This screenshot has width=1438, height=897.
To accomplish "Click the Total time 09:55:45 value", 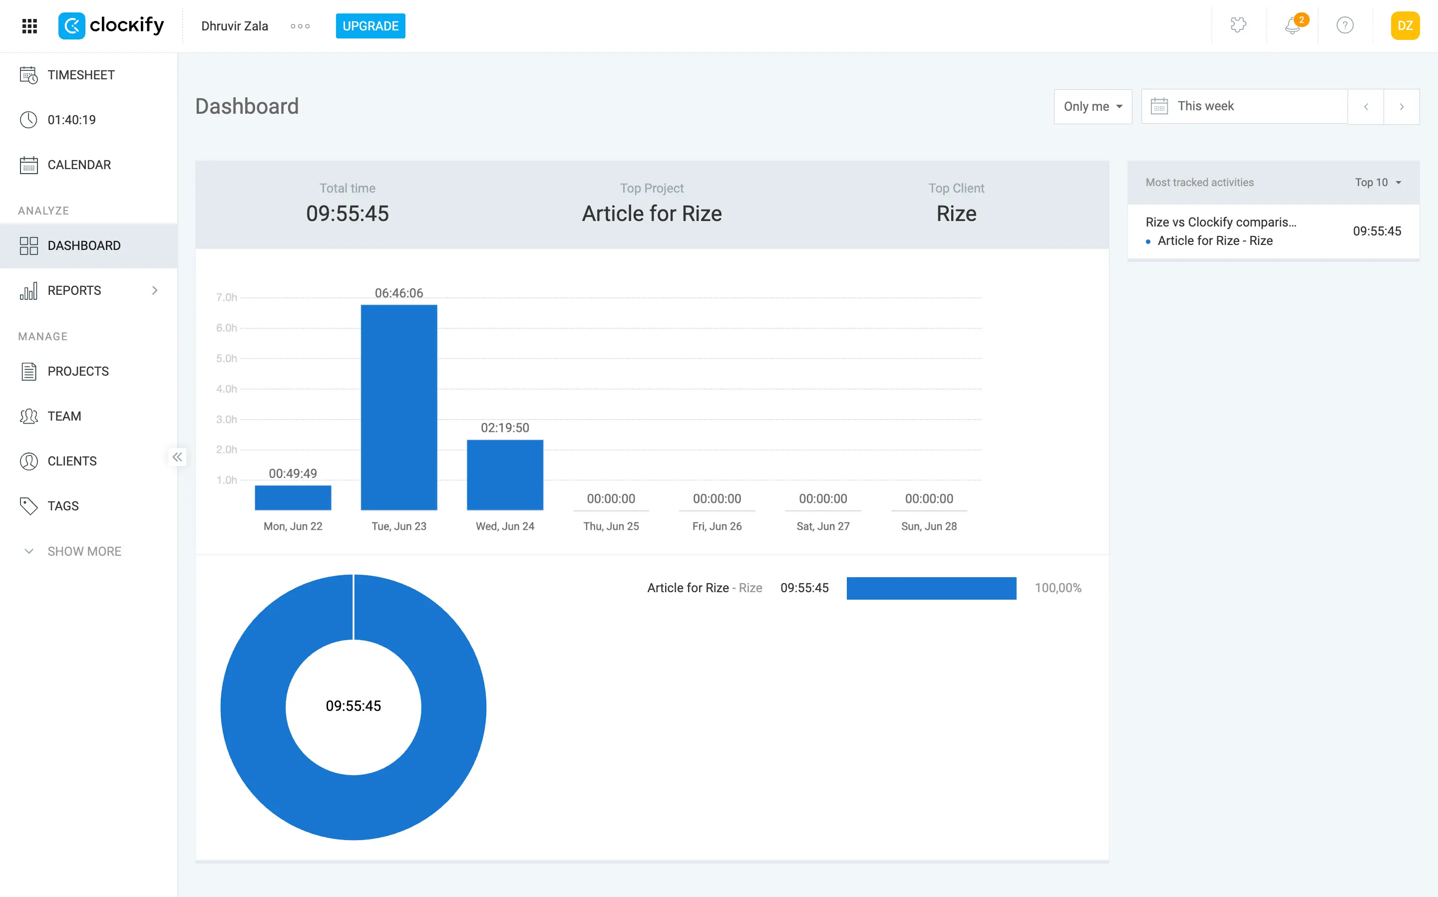I will [348, 214].
